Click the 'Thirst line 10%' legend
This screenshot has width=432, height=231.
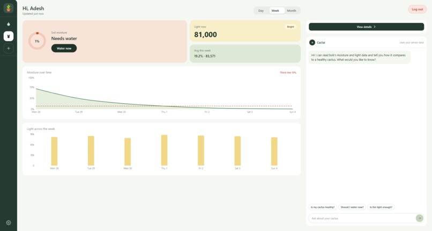point(288,73)
